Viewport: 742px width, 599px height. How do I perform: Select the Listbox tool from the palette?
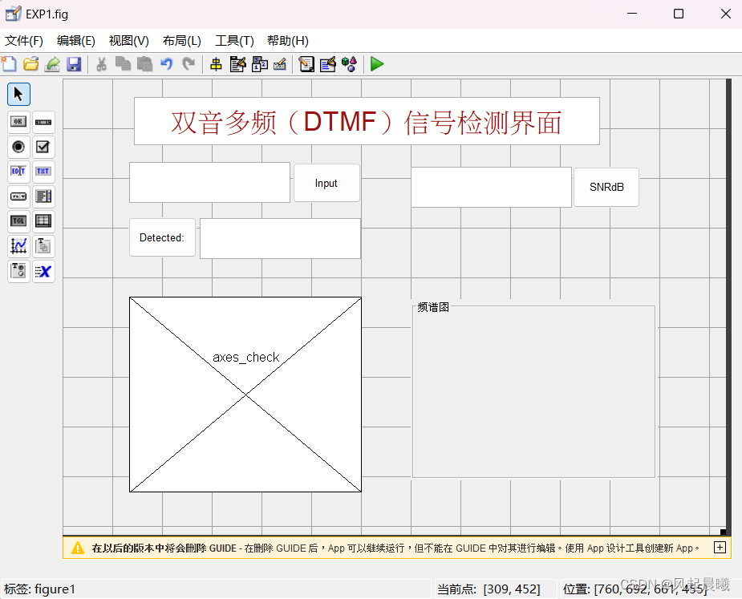43,196
